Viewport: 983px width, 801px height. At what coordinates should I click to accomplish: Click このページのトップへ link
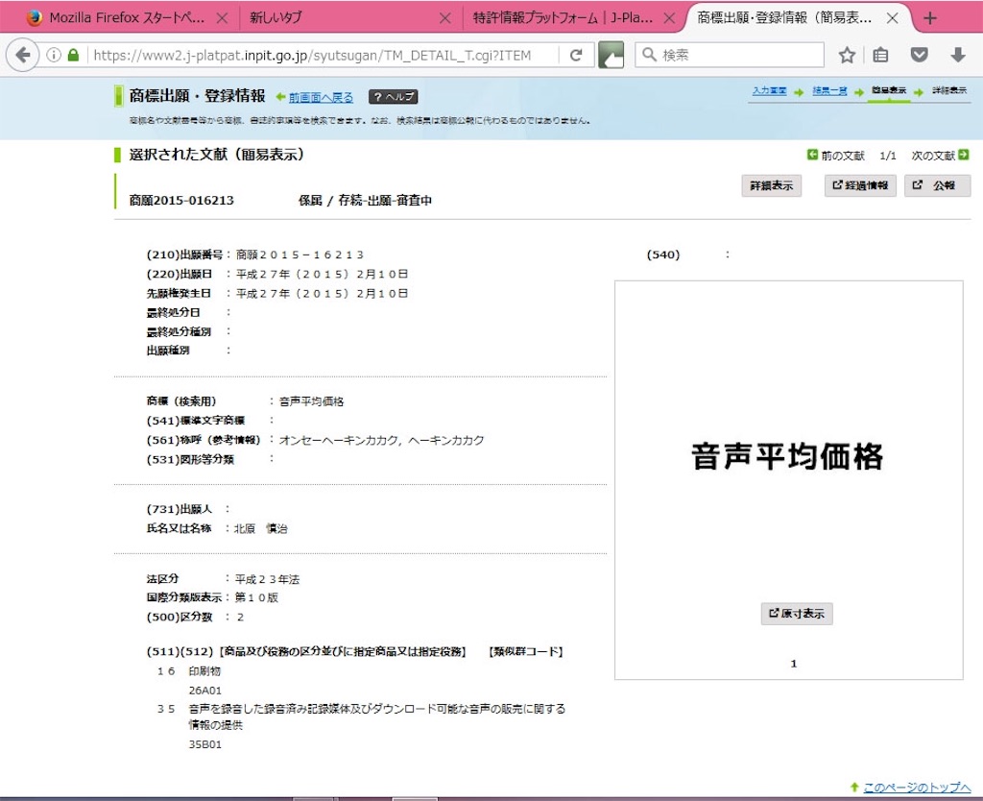click(x=917, y=788)
